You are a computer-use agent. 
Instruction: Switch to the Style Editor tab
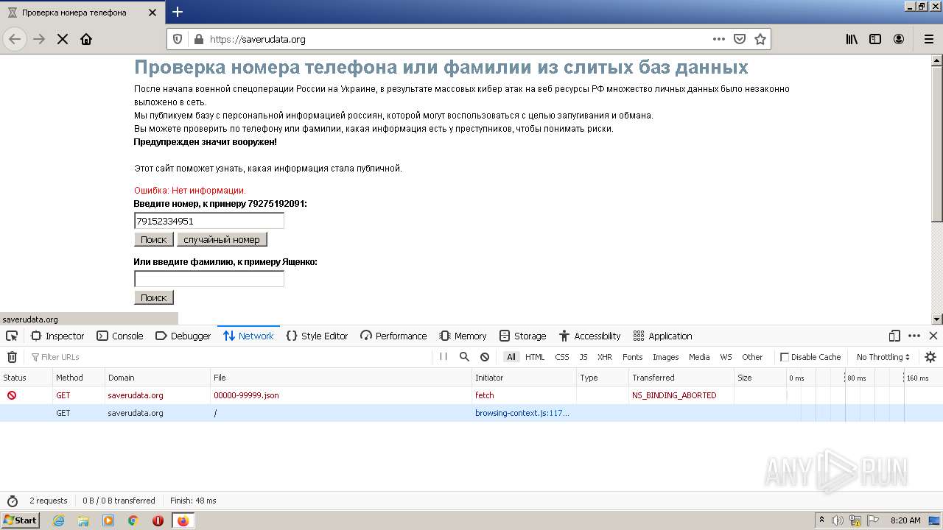[x=317, y=336]
